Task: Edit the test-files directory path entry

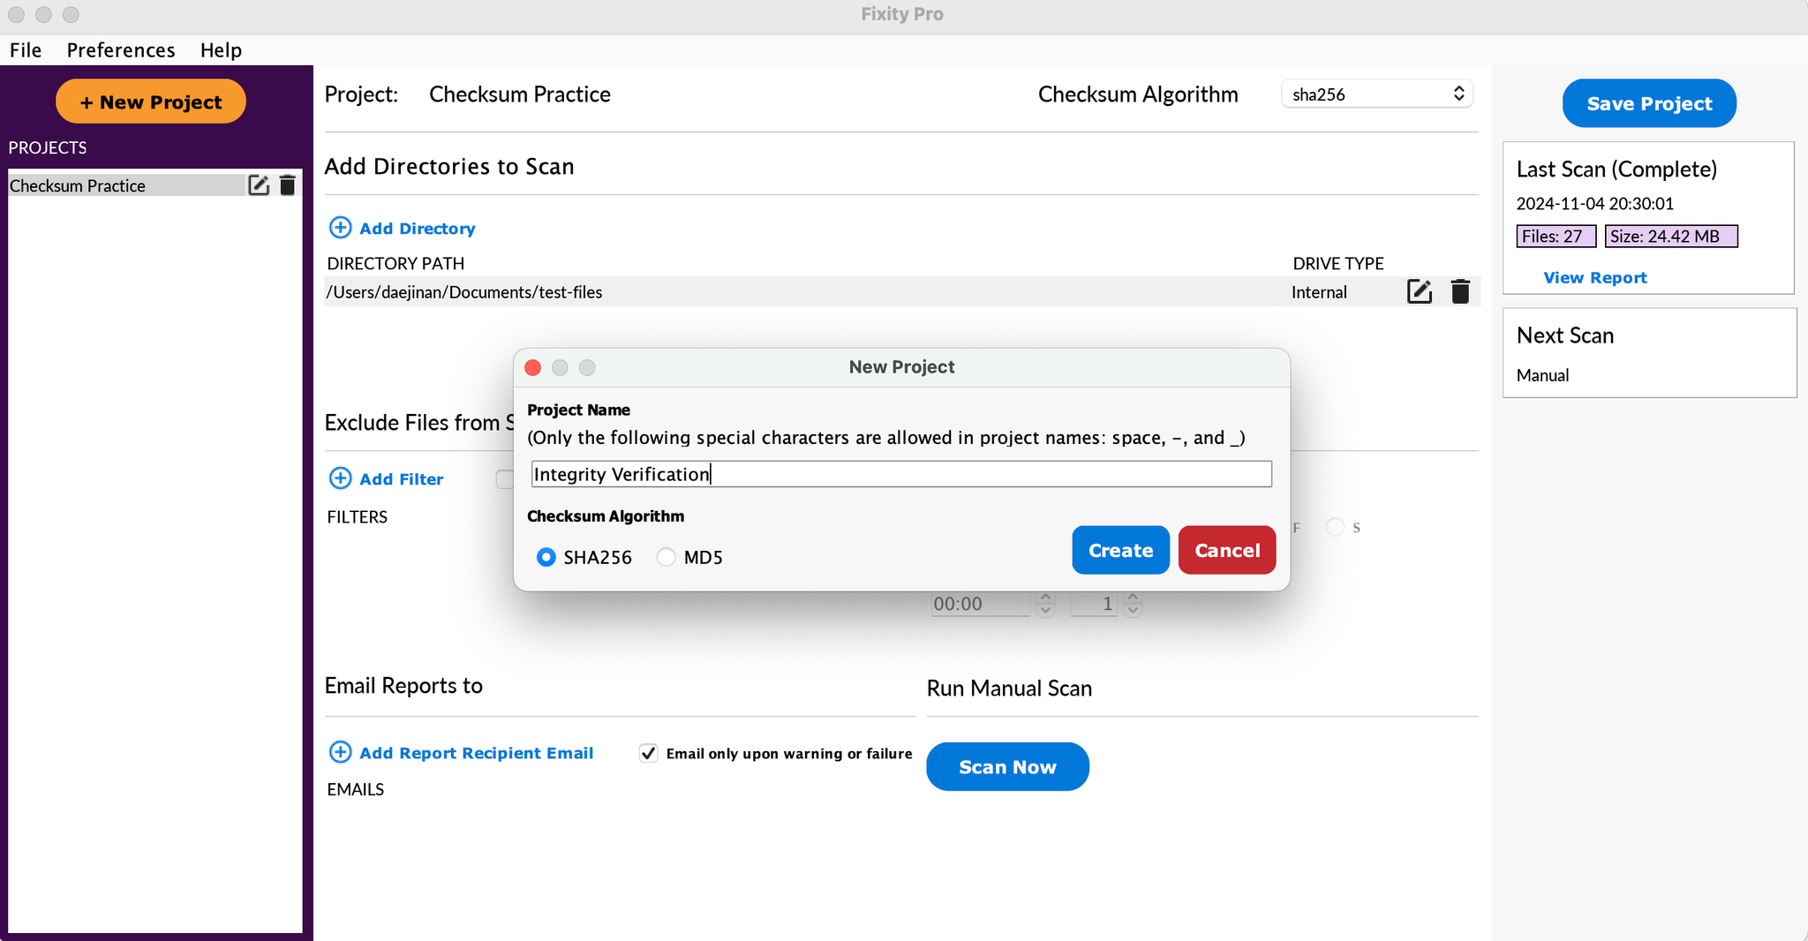Action: click(x=1419, y=292)
